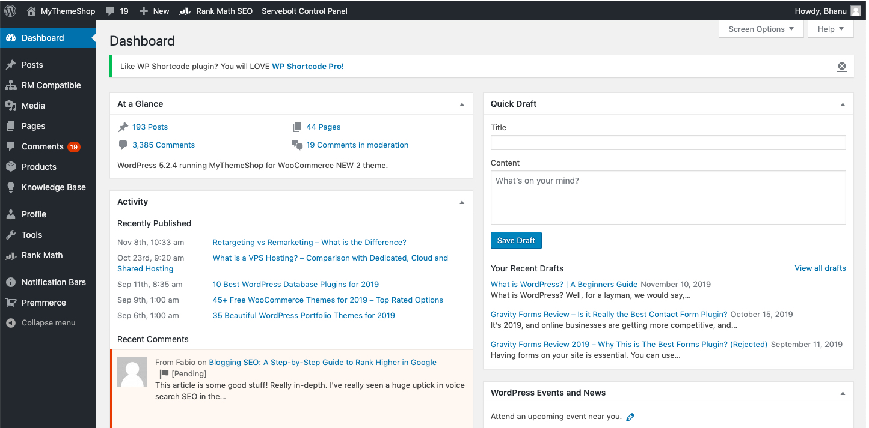Click the pages icon beside 44 Pages
Image resolution: width=869 pixels, height=428 pixels.
[297, 127]
